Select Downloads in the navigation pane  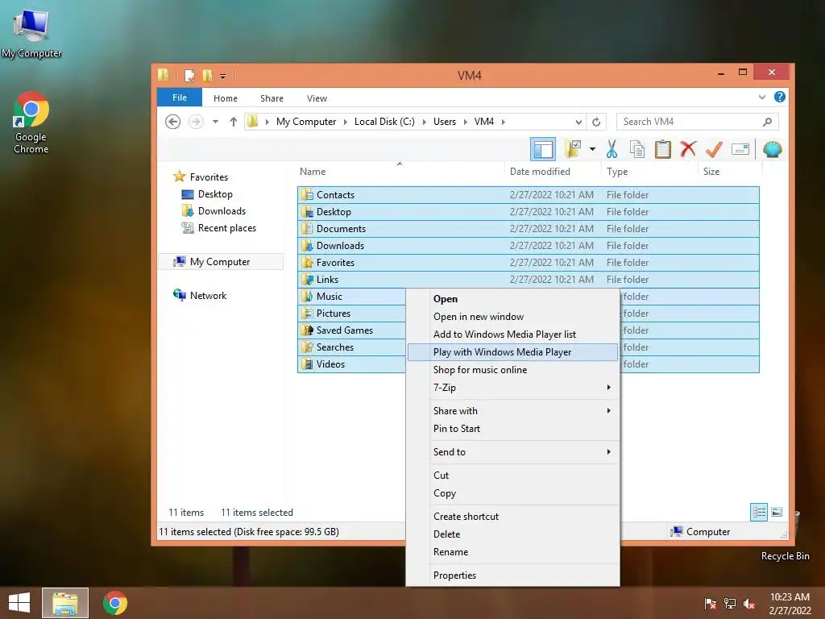[222, 211]
